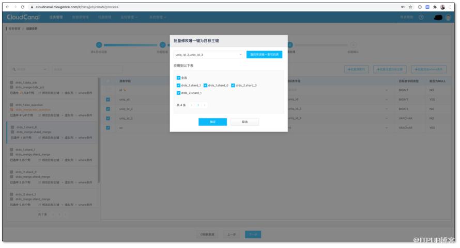Click where条件 link under drds_1.data_job
Viewport: 460px width, 248px height.
click(x=85, y=93)
